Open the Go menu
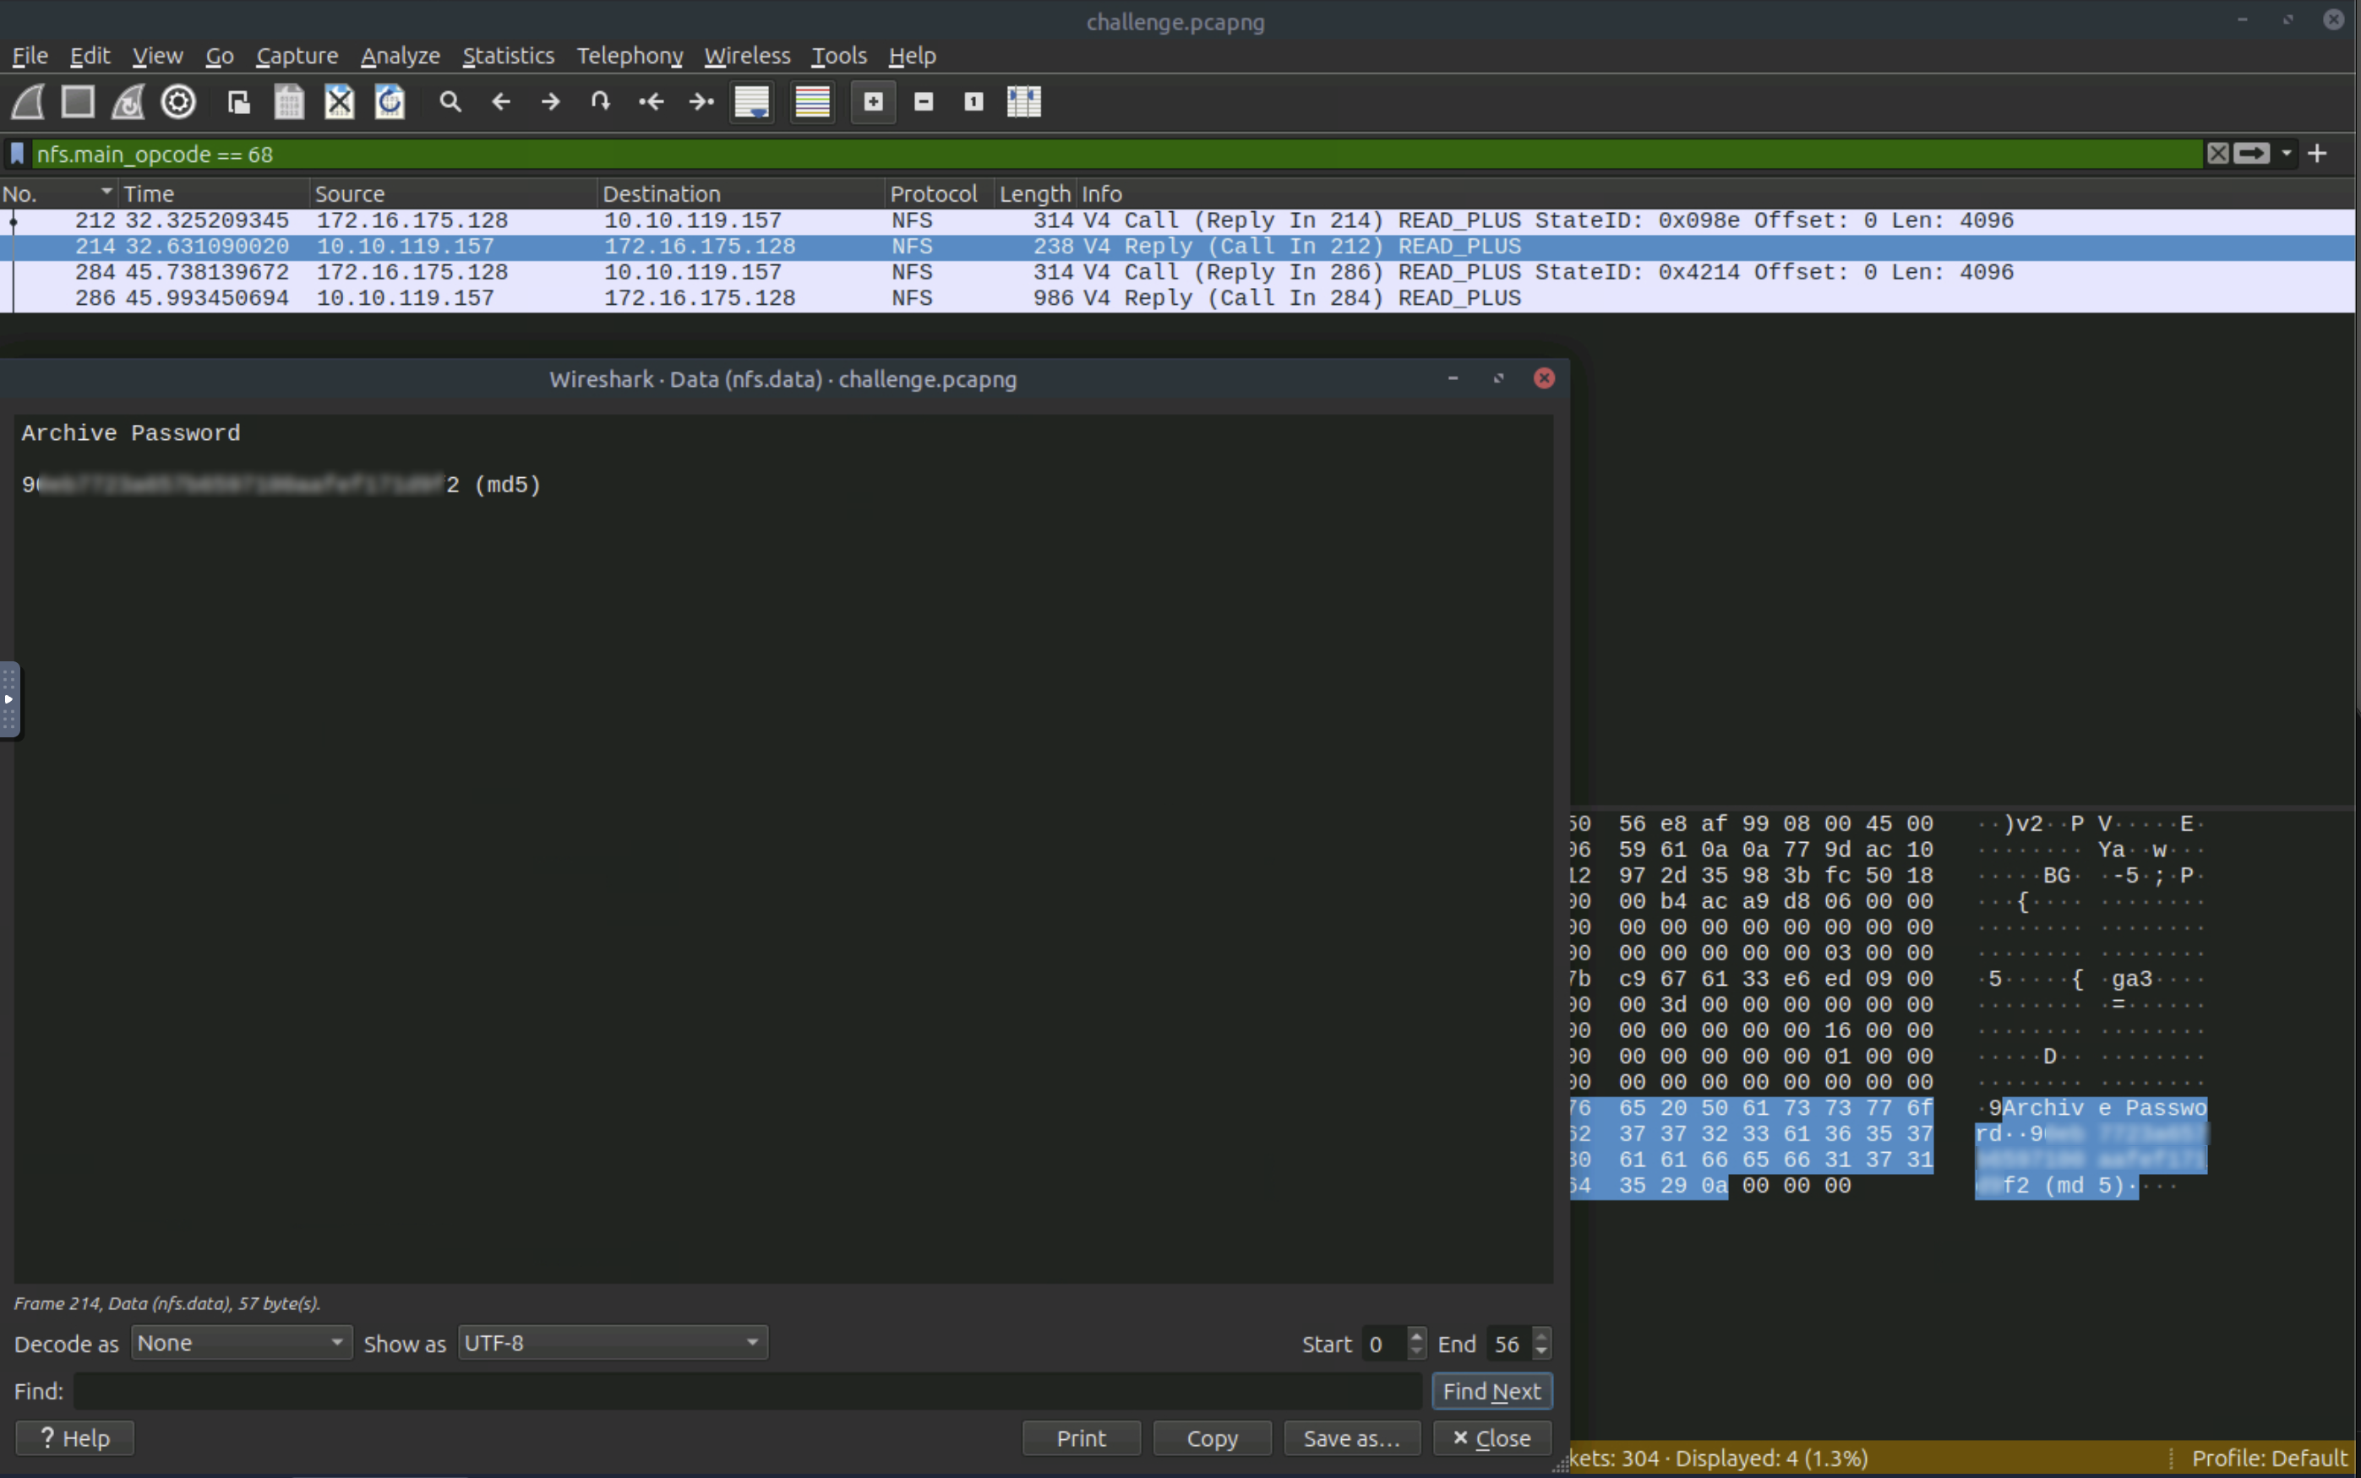This screenshot has width=2361, height=1478. coord(219,56)
